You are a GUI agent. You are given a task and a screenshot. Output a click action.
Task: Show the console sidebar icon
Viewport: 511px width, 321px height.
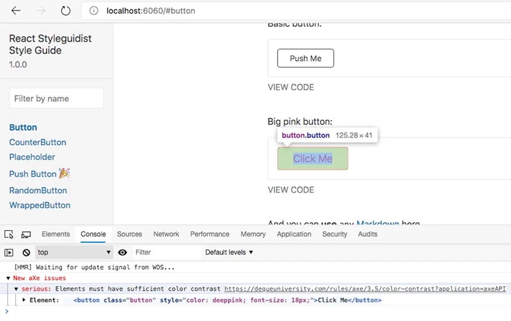click(x=9, y=252)
